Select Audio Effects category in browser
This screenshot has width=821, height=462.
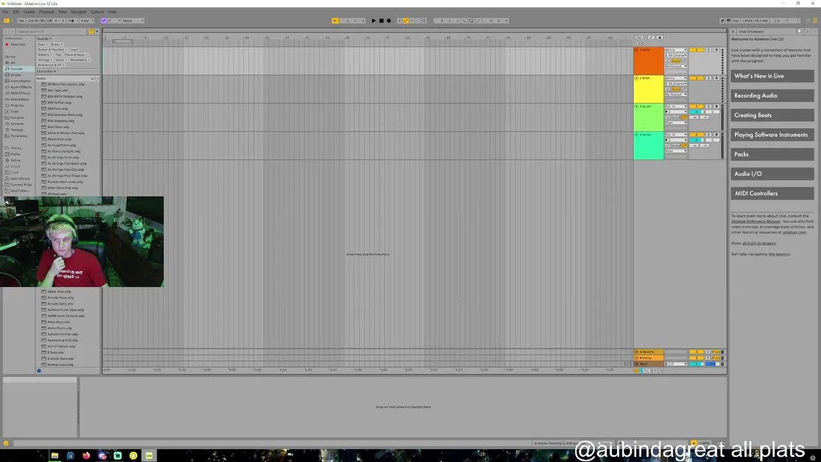[x=18, y=87]
